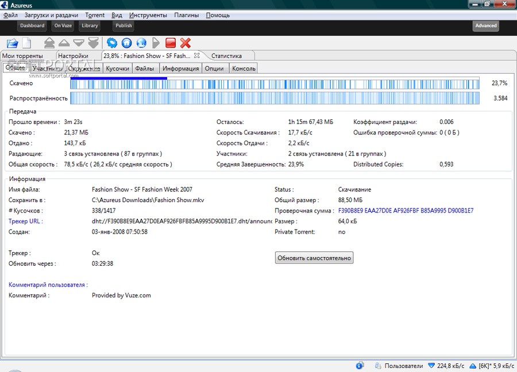Click the Publish button
The width and height of the screenshot is (517, 372).
click(x=124, y=26)
